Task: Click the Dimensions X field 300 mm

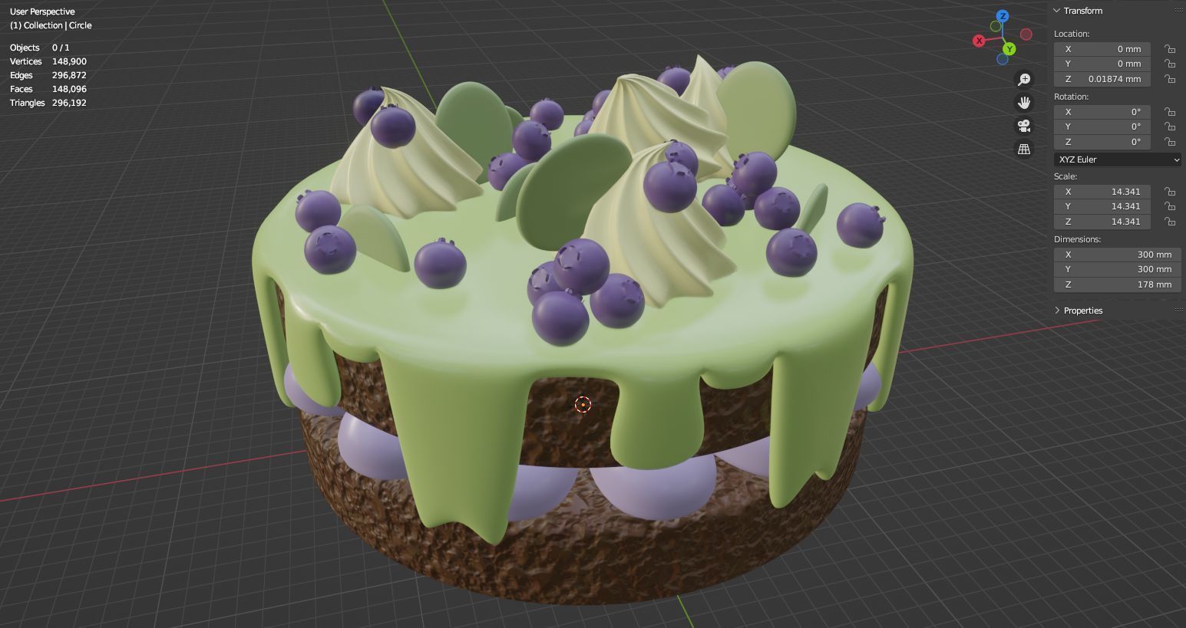Action: click(1118, 255)
